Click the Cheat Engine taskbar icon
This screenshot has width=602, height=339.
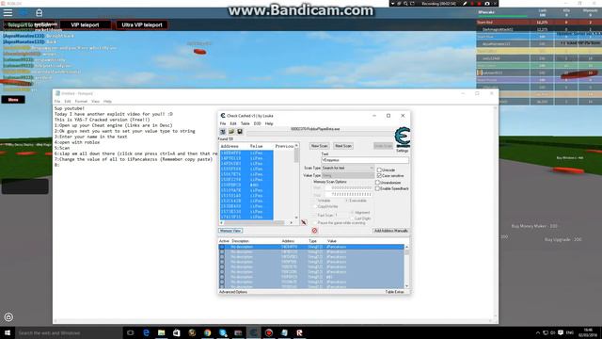coord(253,332)
